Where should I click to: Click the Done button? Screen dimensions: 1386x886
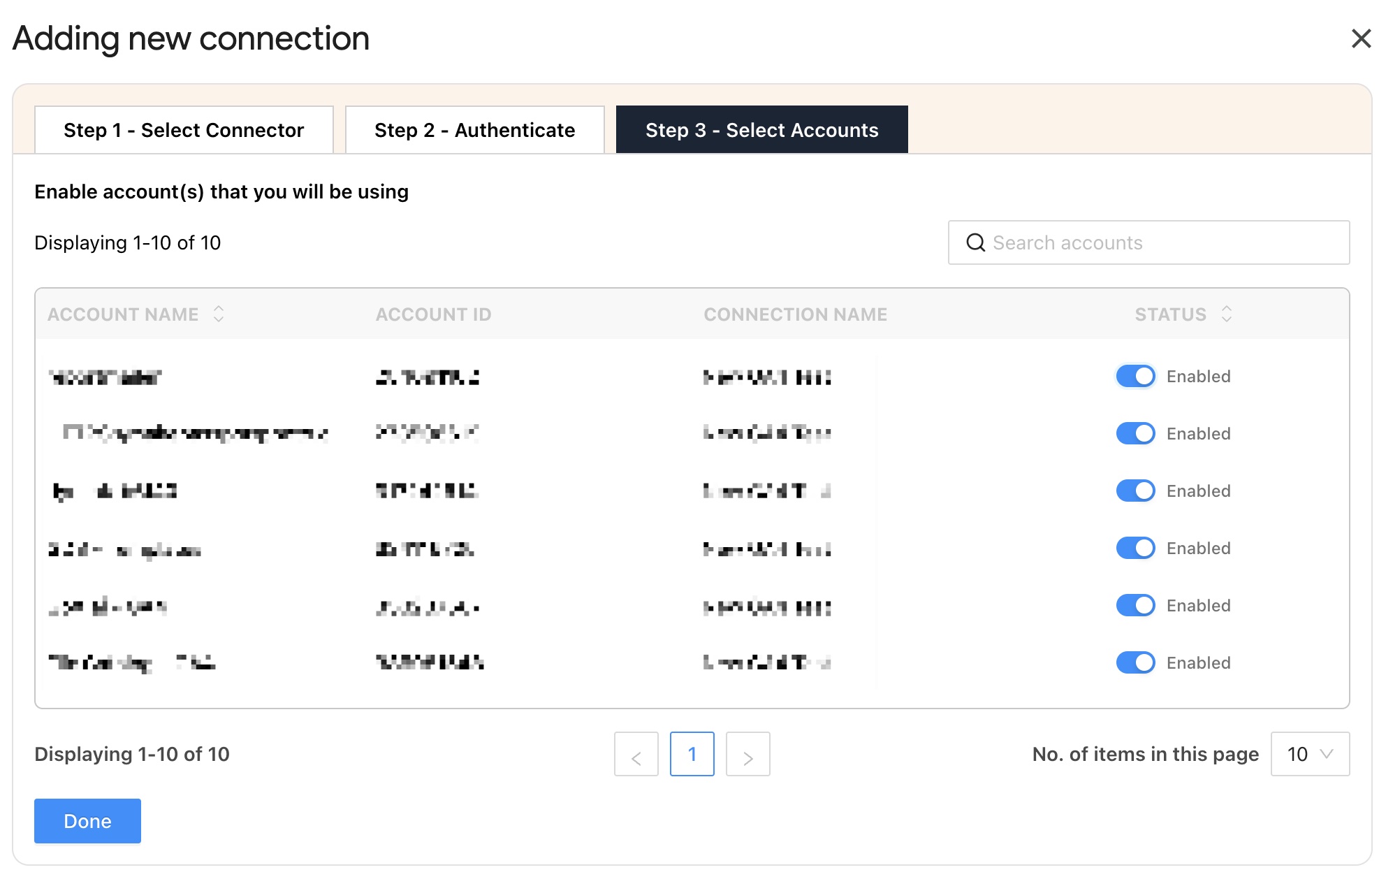point(87,821)
